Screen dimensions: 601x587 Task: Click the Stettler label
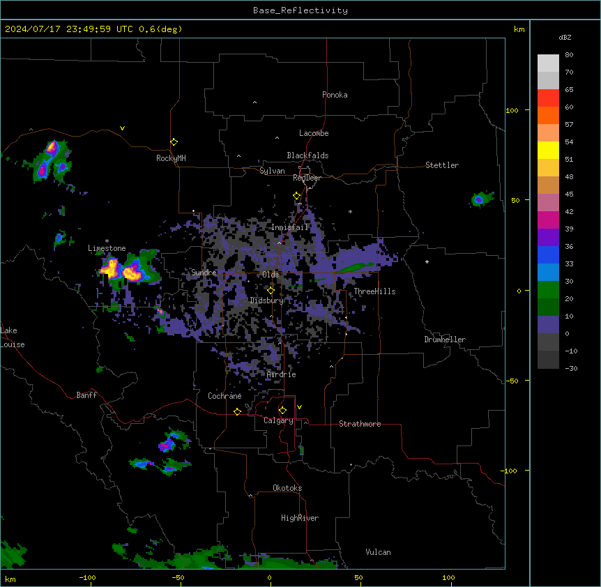tap(442, 165)
